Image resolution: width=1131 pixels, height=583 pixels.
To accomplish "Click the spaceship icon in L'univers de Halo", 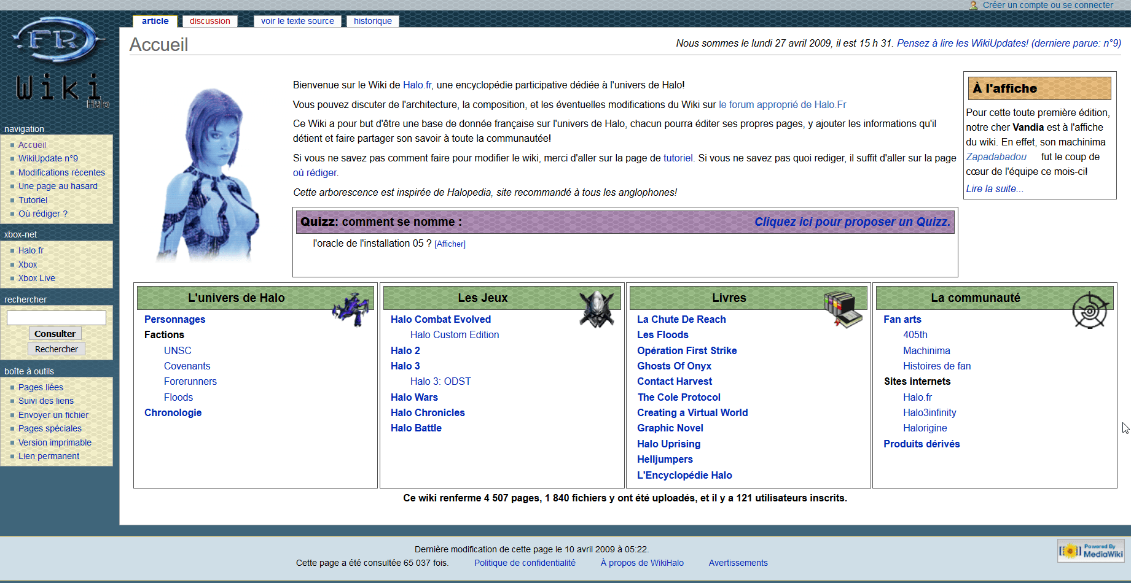I will pyautogui.click(x=352, y=309).
